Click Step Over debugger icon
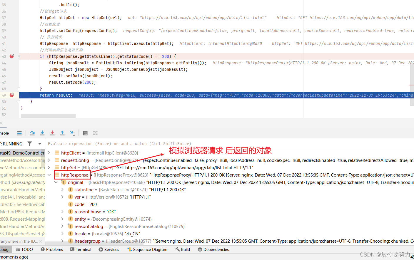 (x=32, y=133)
